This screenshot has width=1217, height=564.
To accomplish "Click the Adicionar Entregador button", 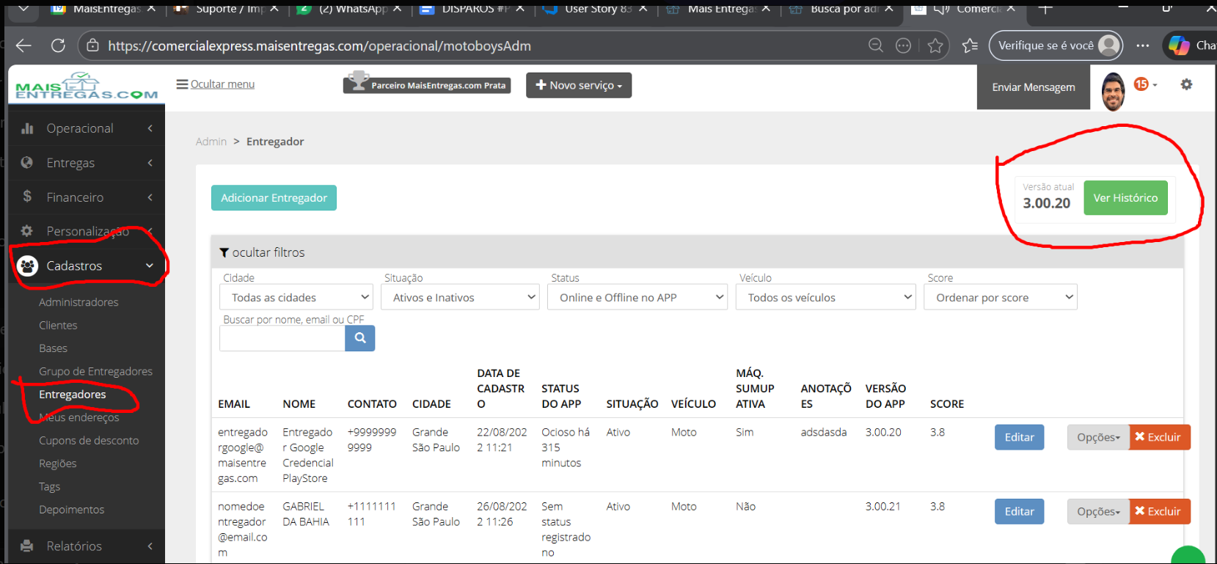I will pos(274,198).
